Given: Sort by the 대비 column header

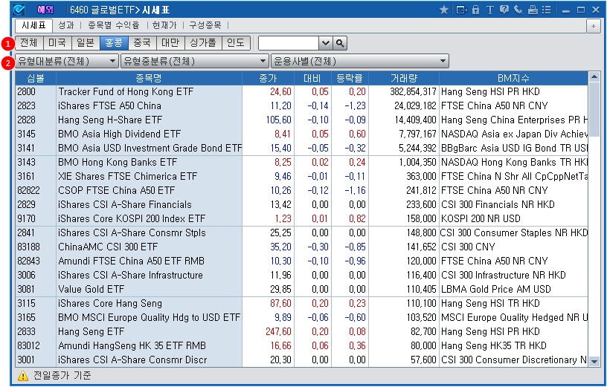Looking at the screenshot, I should click(x=312, y=78).
